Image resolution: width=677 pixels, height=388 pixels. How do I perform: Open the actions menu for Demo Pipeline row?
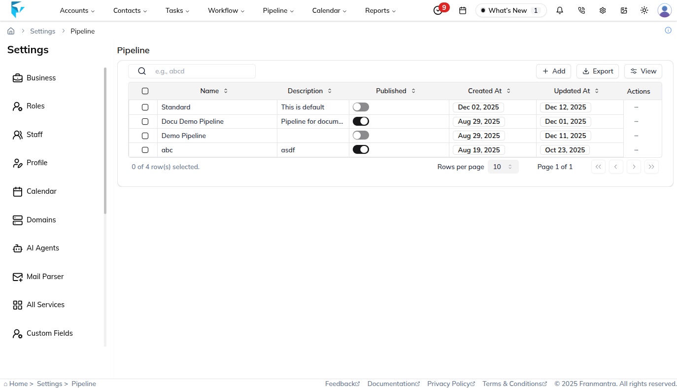point(636,136)
